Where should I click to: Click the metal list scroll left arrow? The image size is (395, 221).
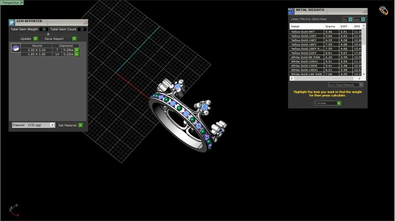pos(292,79)
